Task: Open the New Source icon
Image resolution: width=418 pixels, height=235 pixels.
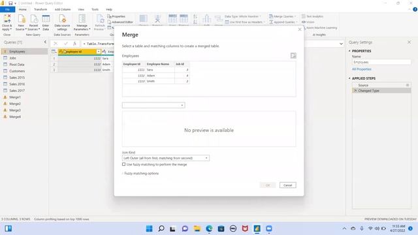Action: tap(21, 19)
